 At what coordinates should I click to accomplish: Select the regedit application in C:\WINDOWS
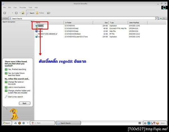[x=39, y=26]
